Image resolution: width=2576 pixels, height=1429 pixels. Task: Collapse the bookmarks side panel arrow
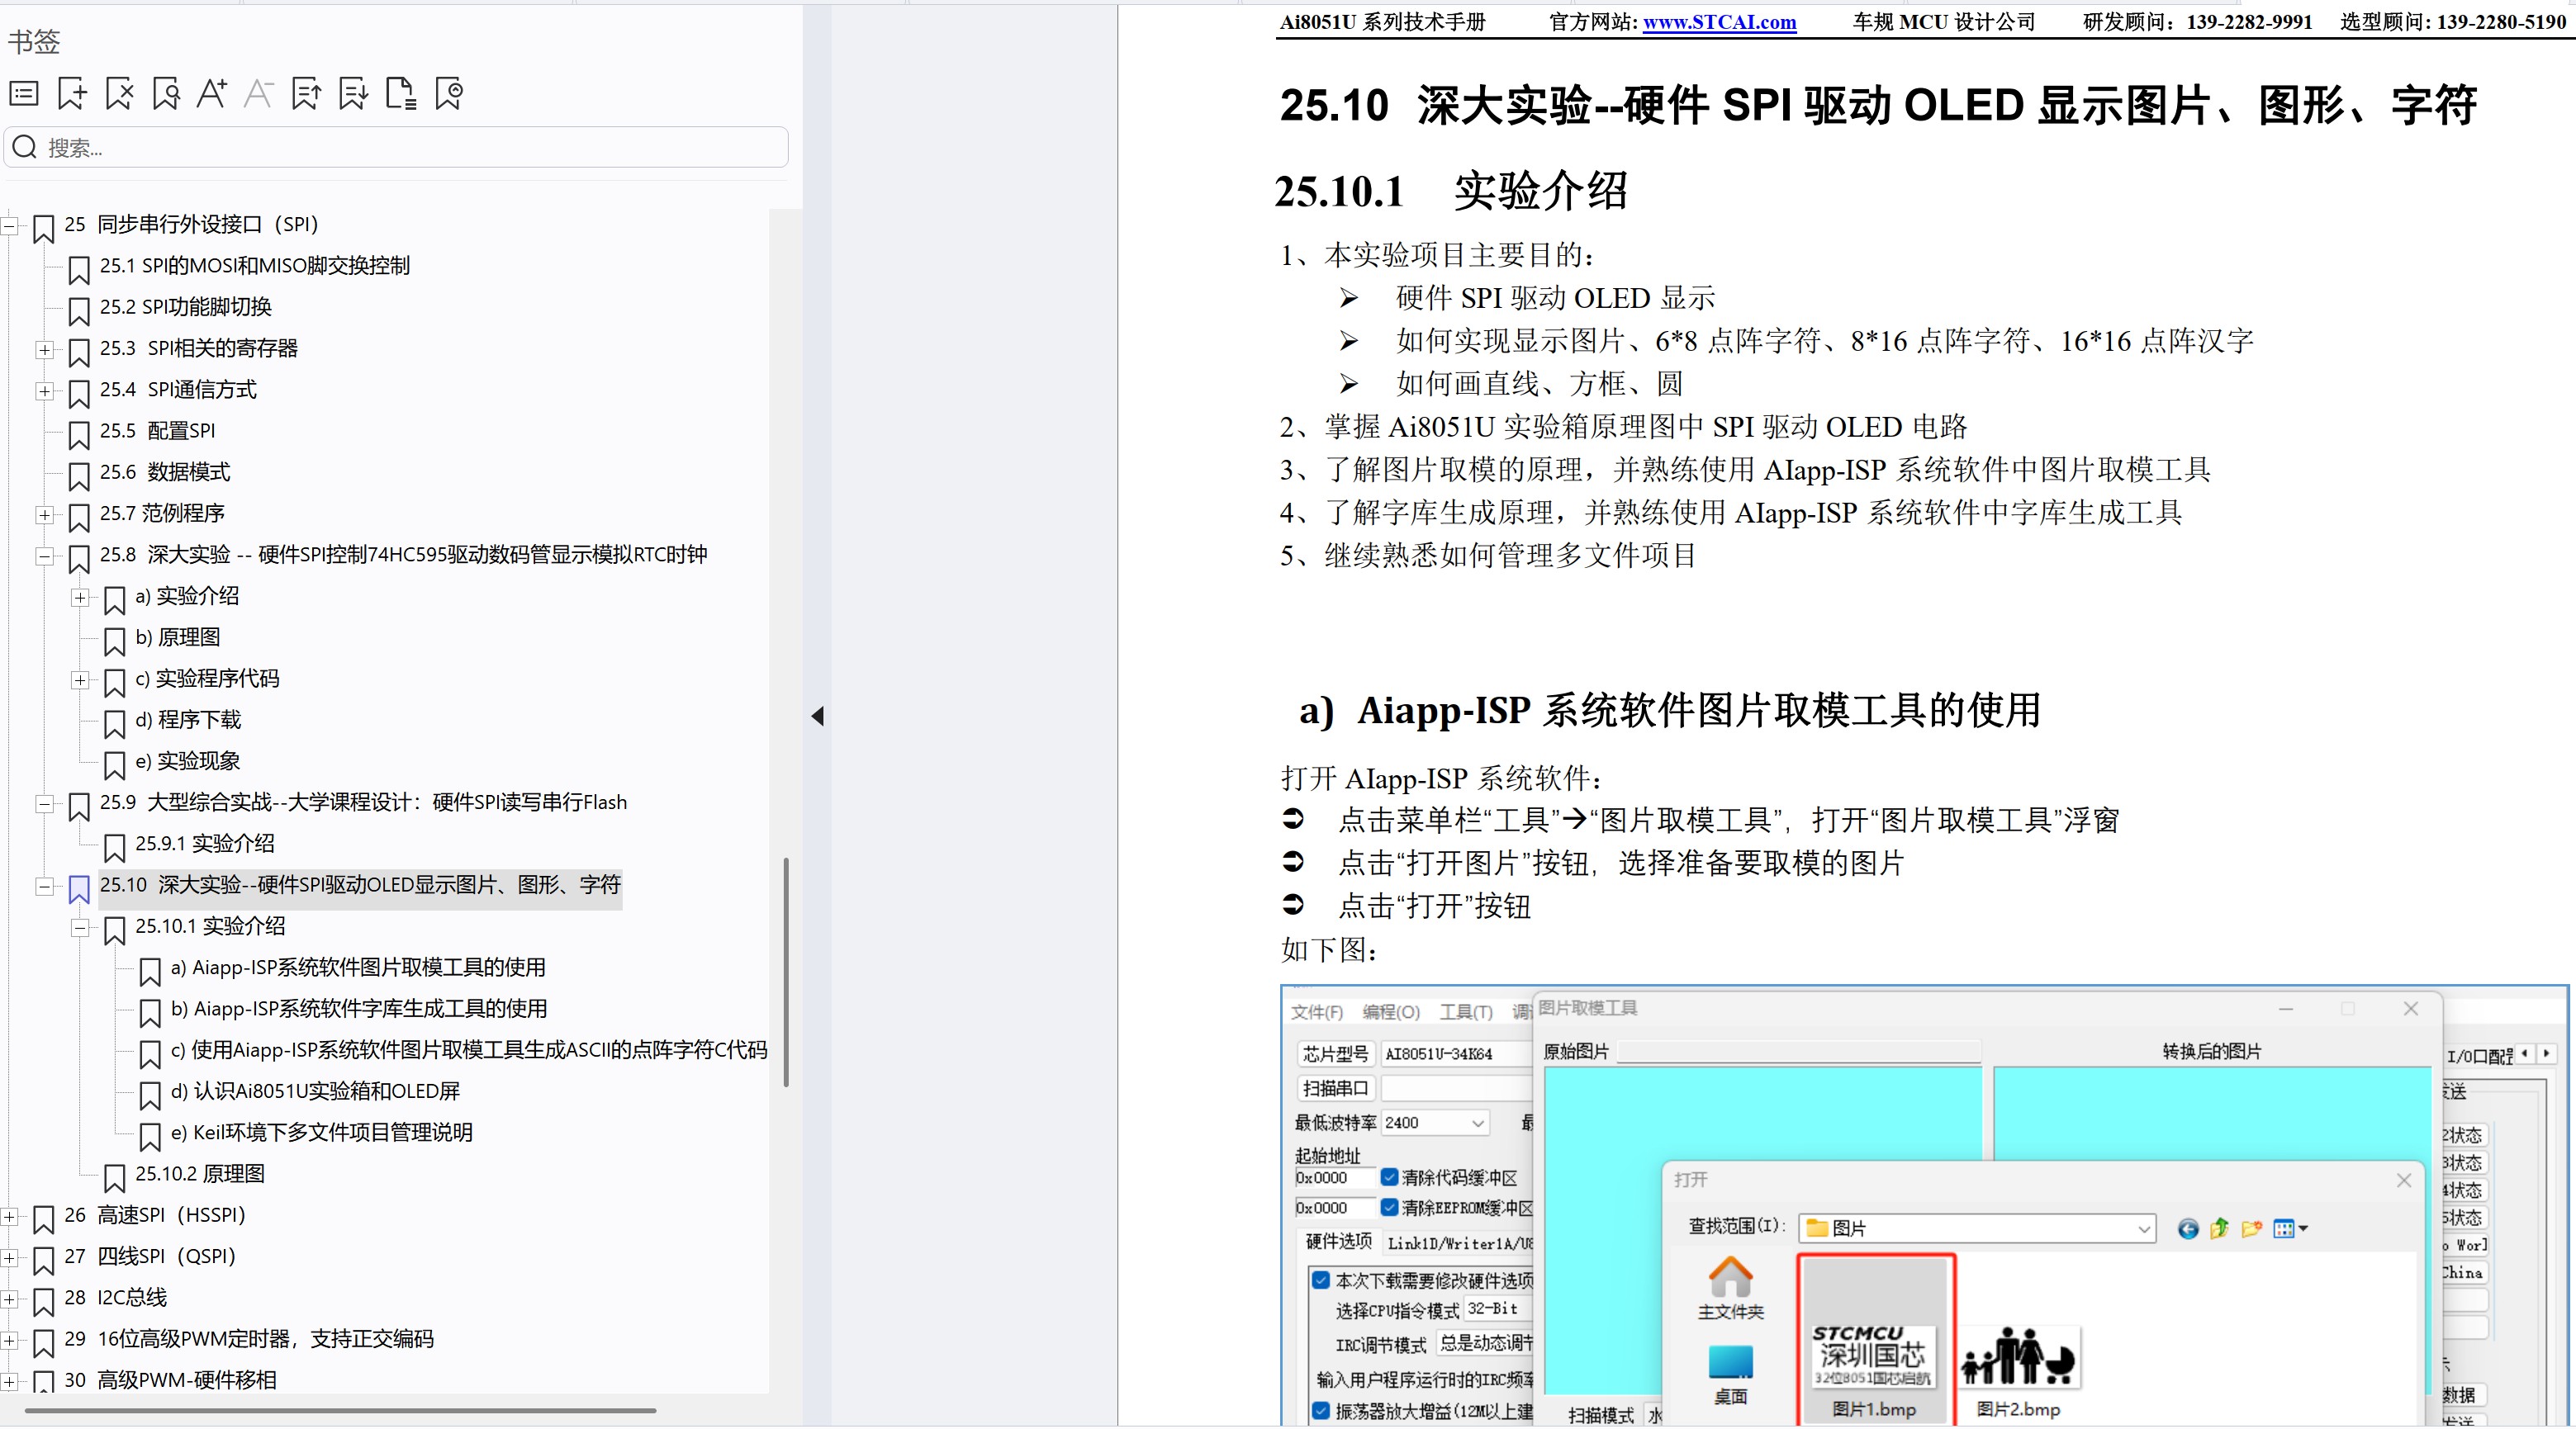point(817,716)
